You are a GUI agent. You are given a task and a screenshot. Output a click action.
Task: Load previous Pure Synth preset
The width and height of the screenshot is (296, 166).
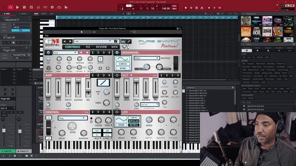[x=65, y=41]
